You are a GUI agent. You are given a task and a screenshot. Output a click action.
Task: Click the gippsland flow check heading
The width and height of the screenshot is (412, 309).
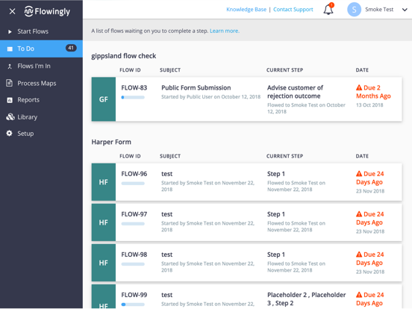point(123,56)
